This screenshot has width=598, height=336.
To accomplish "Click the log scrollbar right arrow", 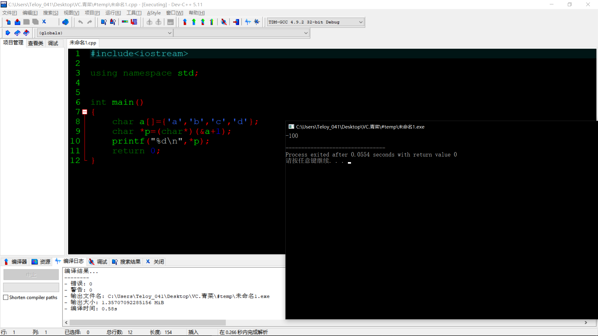I will [x=586, y=323].
